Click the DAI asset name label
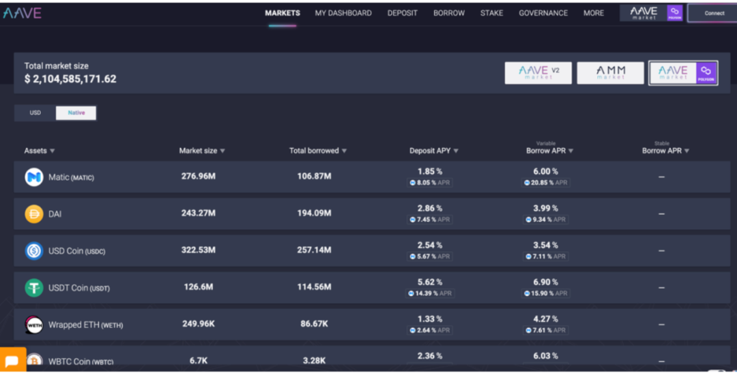 (x=55, y=214)
